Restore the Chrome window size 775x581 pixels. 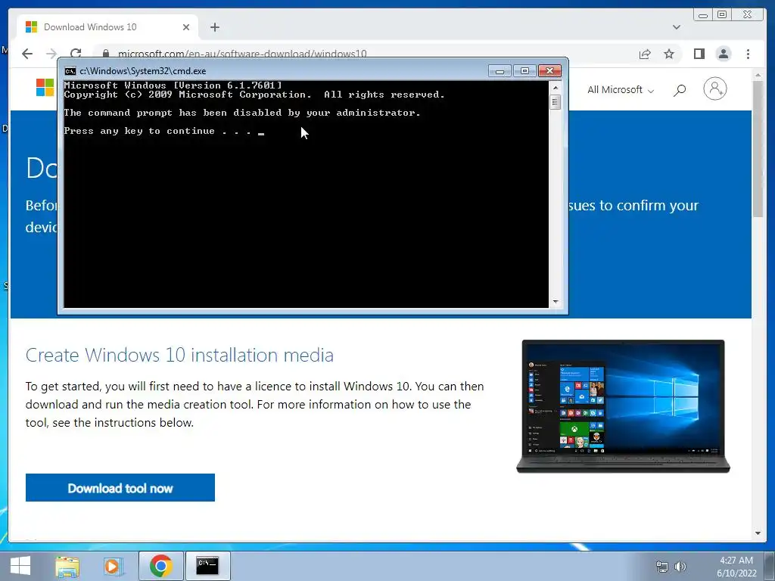722,15
